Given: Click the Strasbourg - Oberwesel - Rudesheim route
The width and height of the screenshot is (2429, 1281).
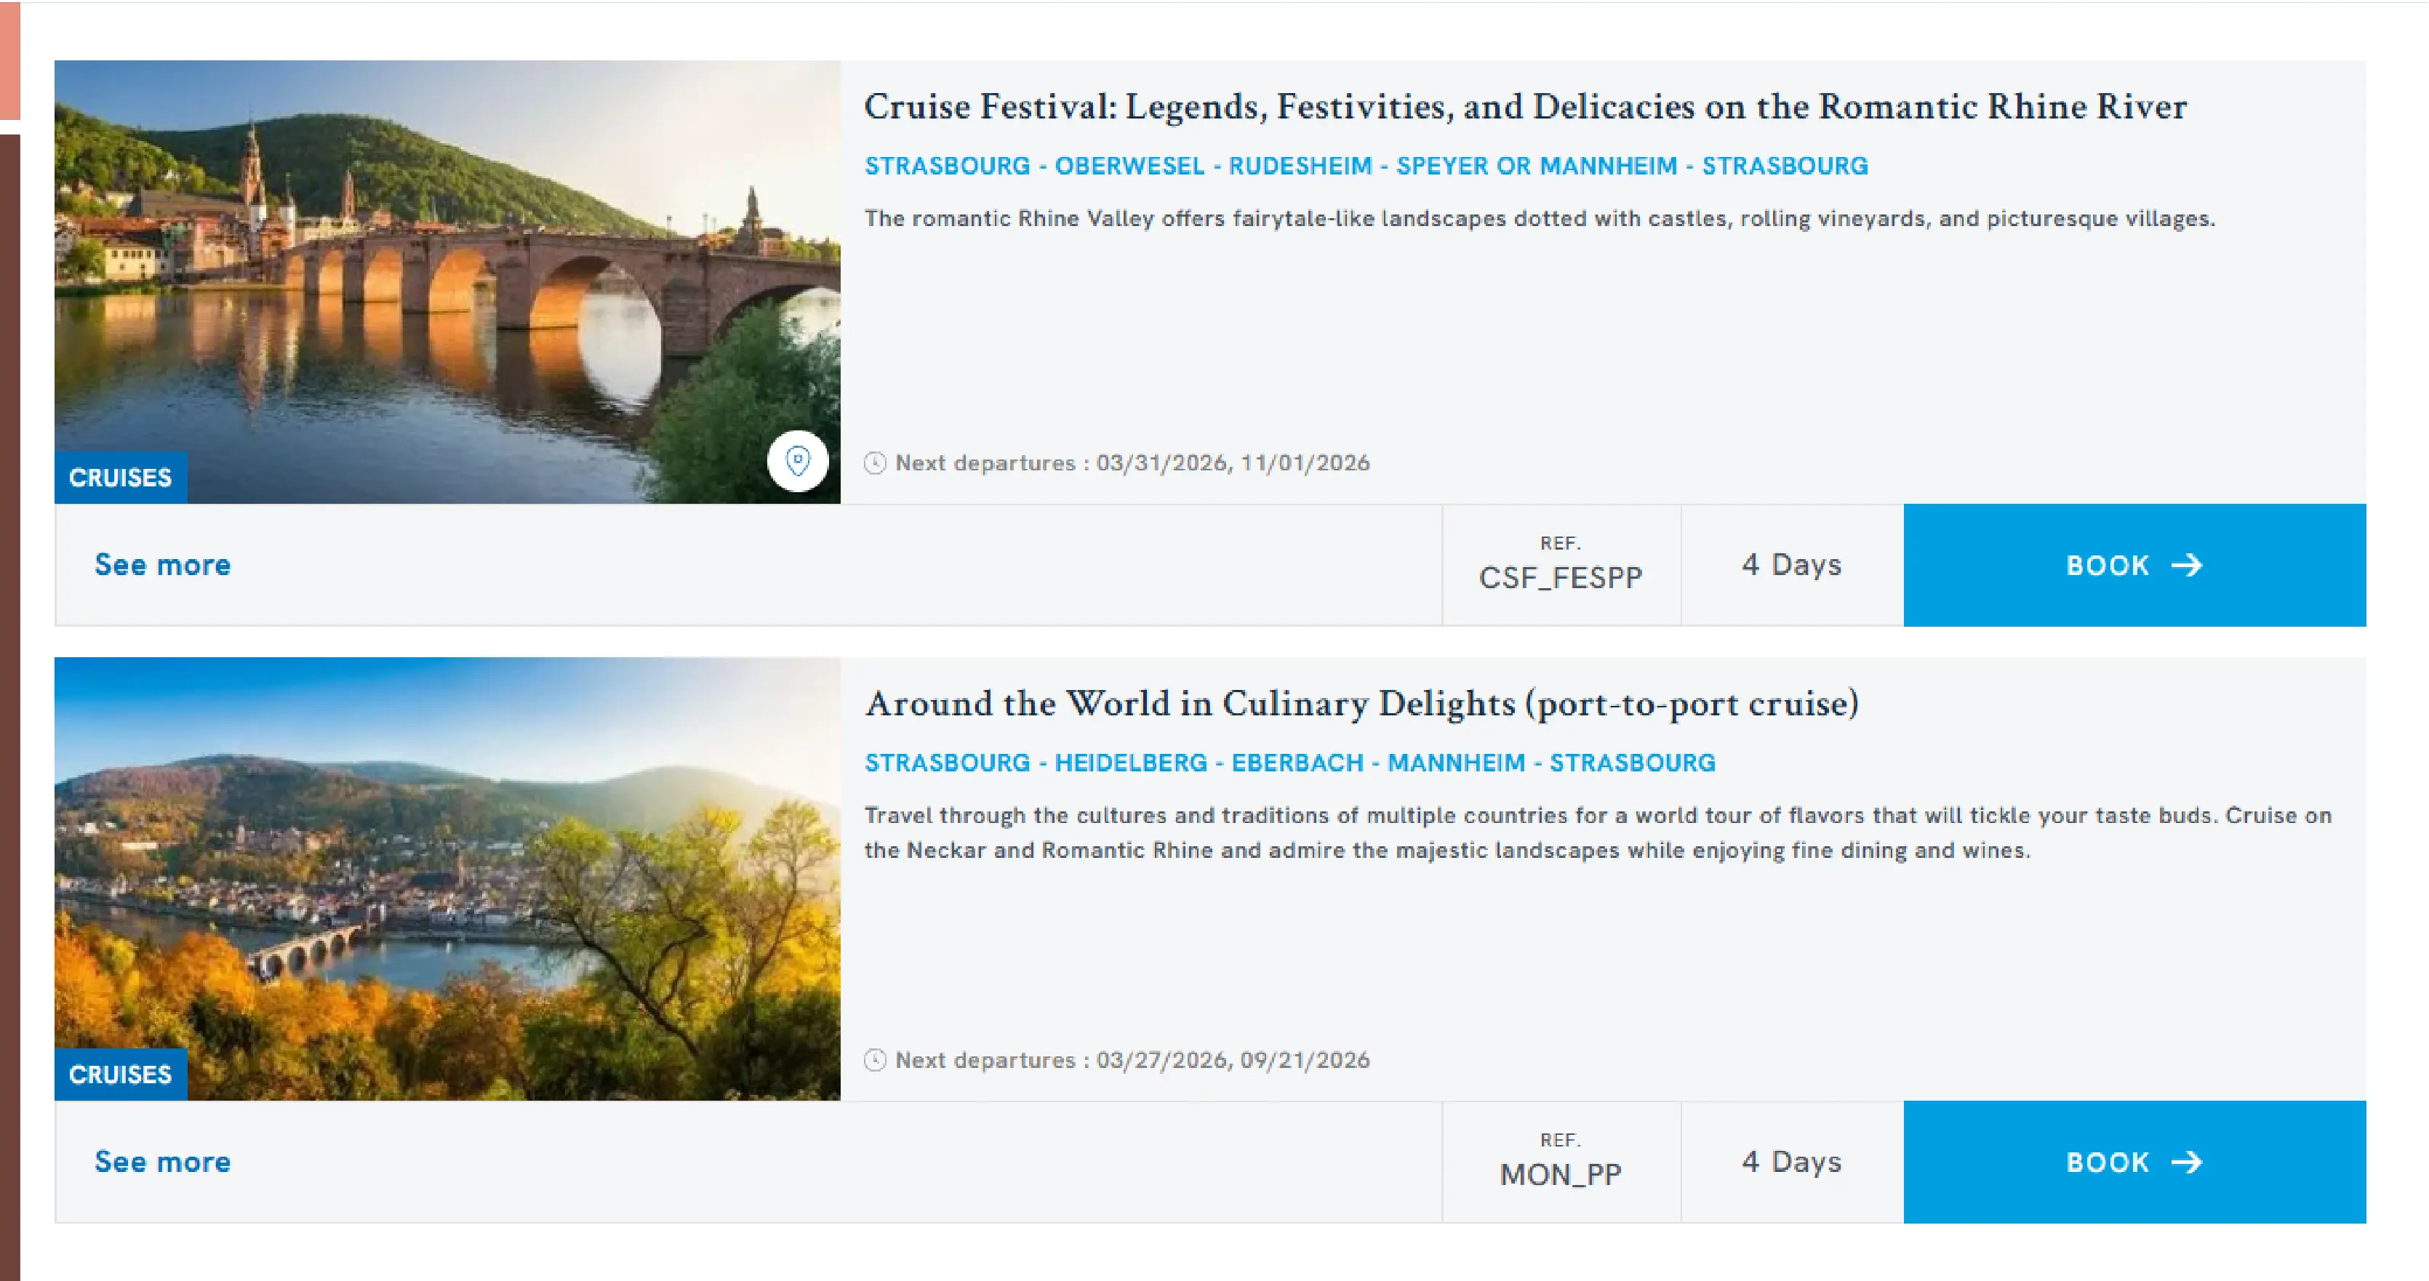Looking at the screenshot, I should point(1365,166).
